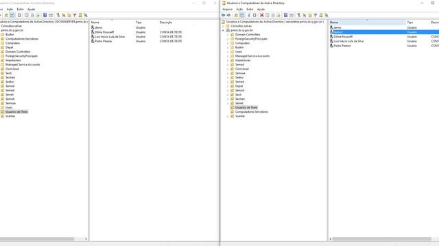This screenshot has height=246, width=439.
Task: Select Usuarios de Teste in DCWINSERVER tree
Action: (x=16, y=112)
